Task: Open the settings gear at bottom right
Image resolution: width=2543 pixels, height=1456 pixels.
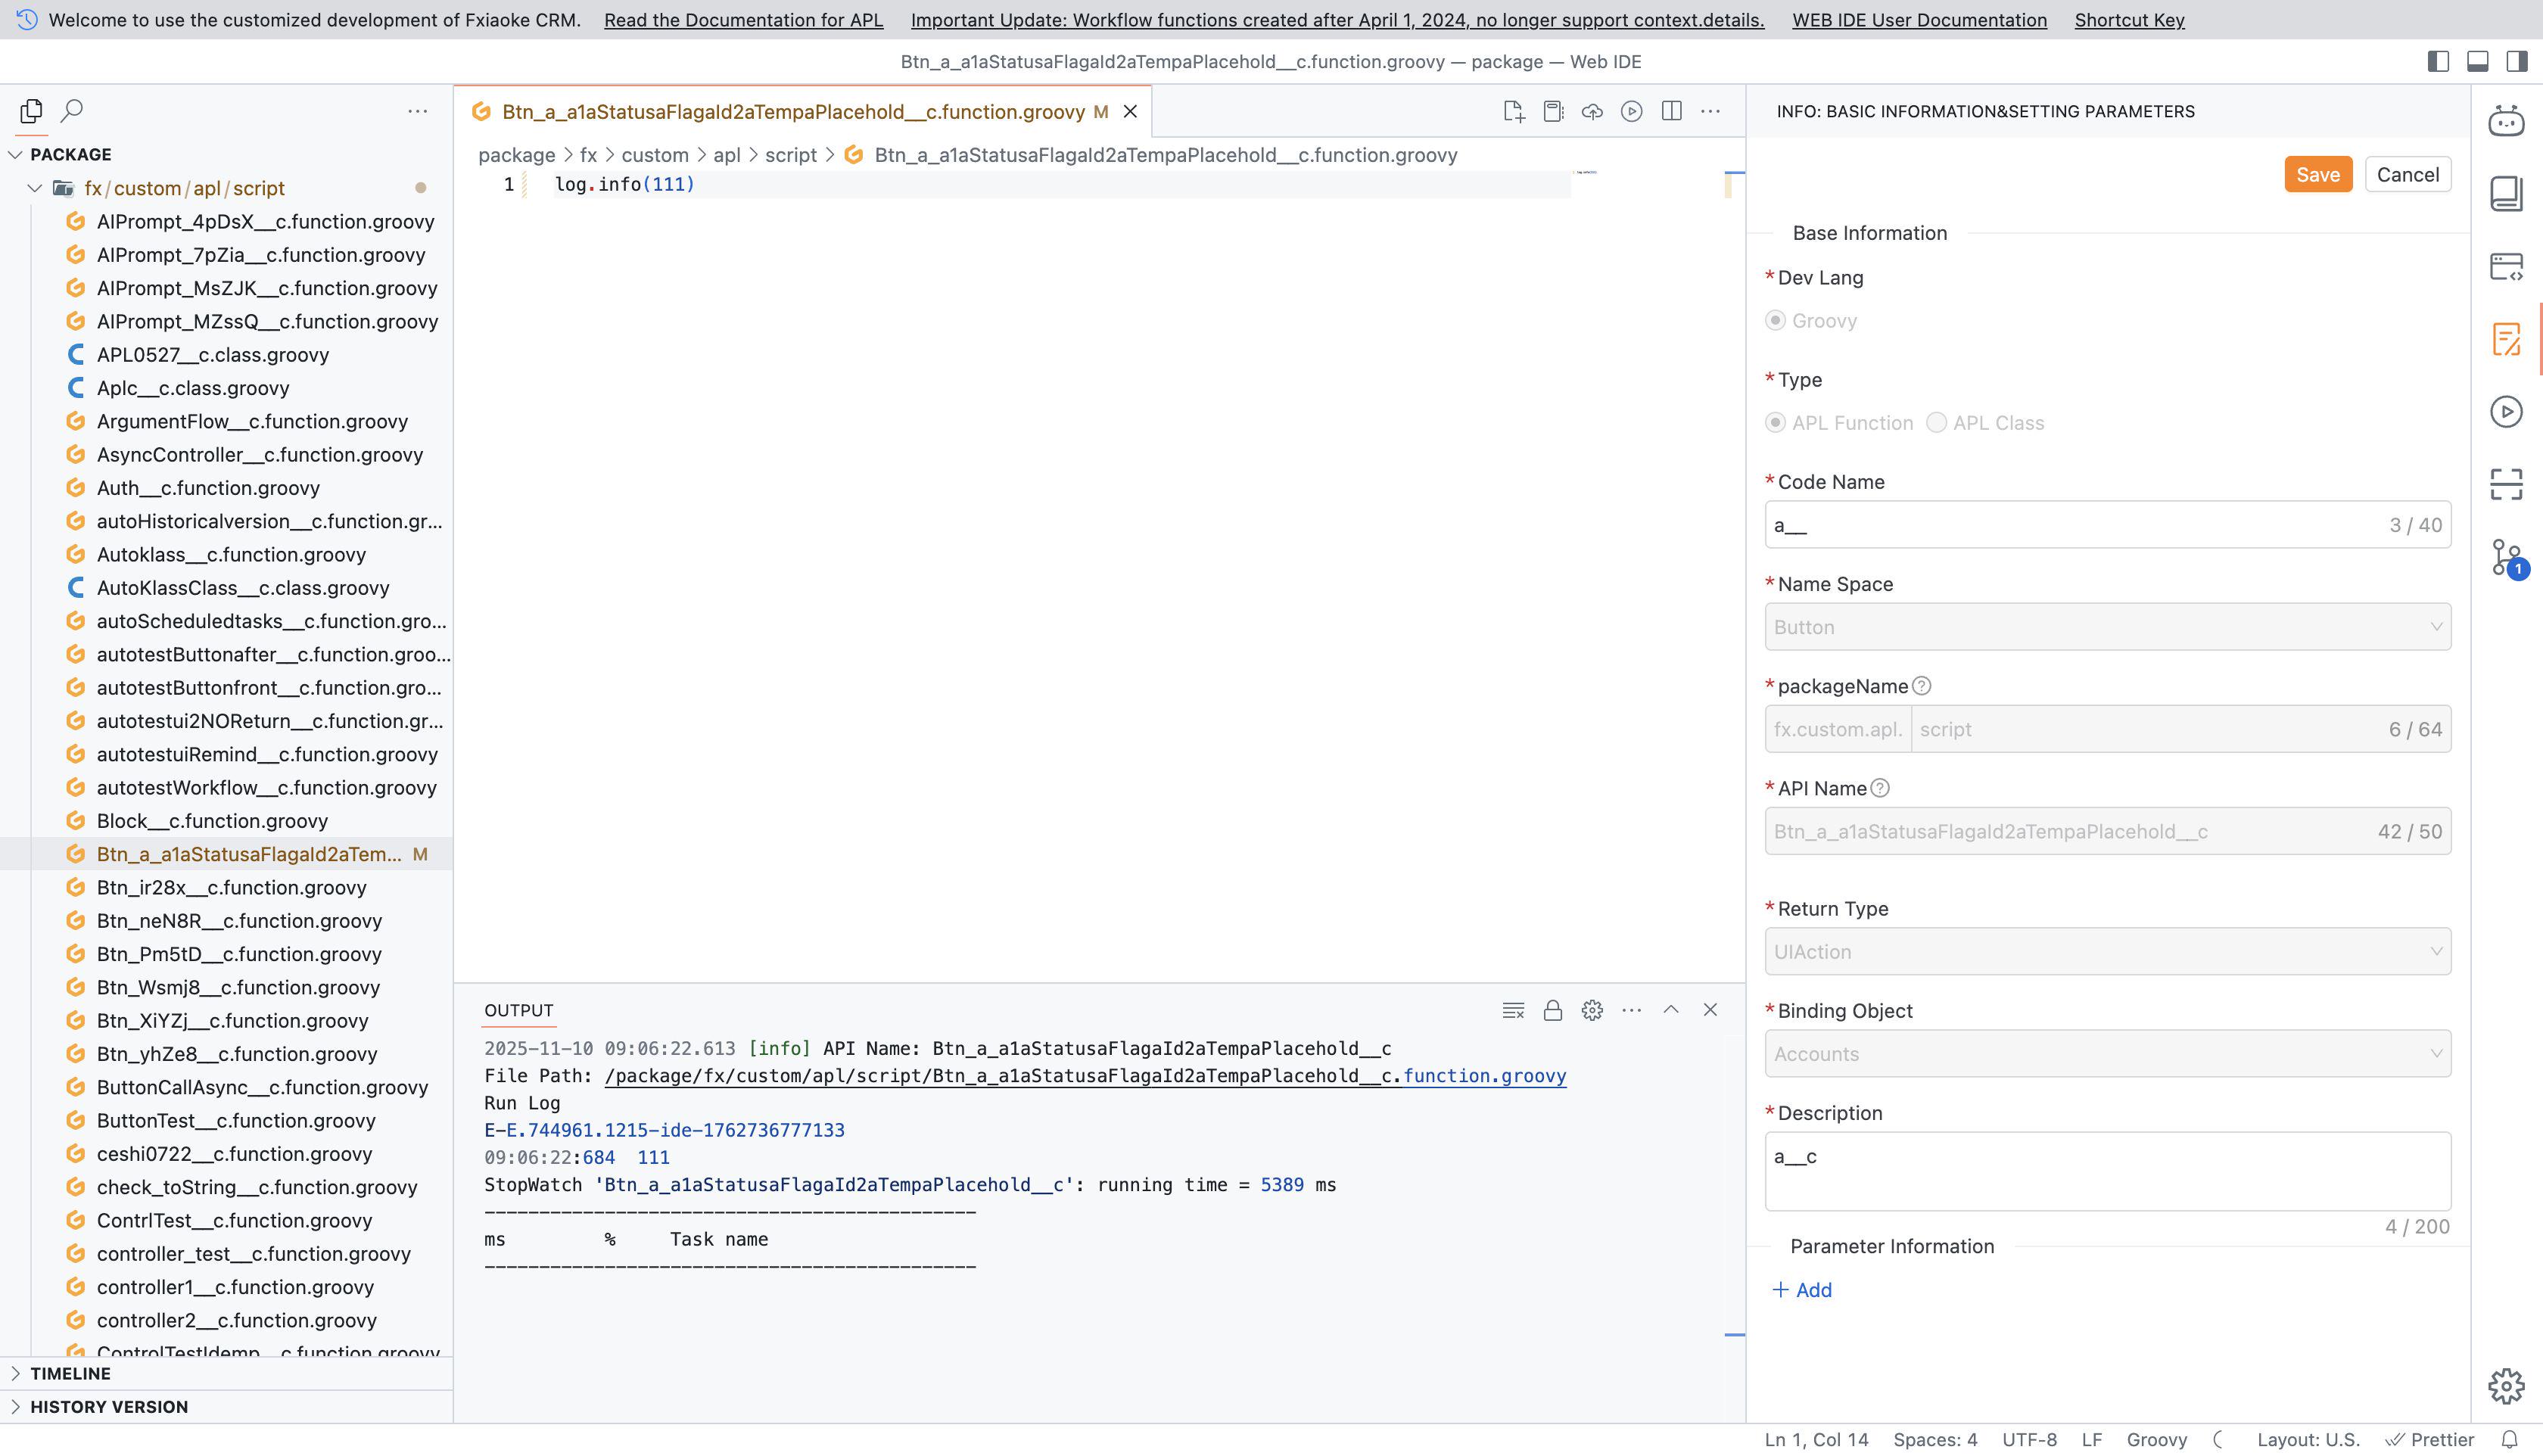Action: (x=2506, y=1386)
